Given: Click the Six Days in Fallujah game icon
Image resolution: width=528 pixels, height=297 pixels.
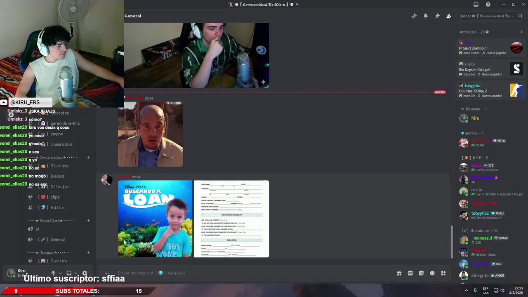Looking at the screenshot, I should [516, 69].
